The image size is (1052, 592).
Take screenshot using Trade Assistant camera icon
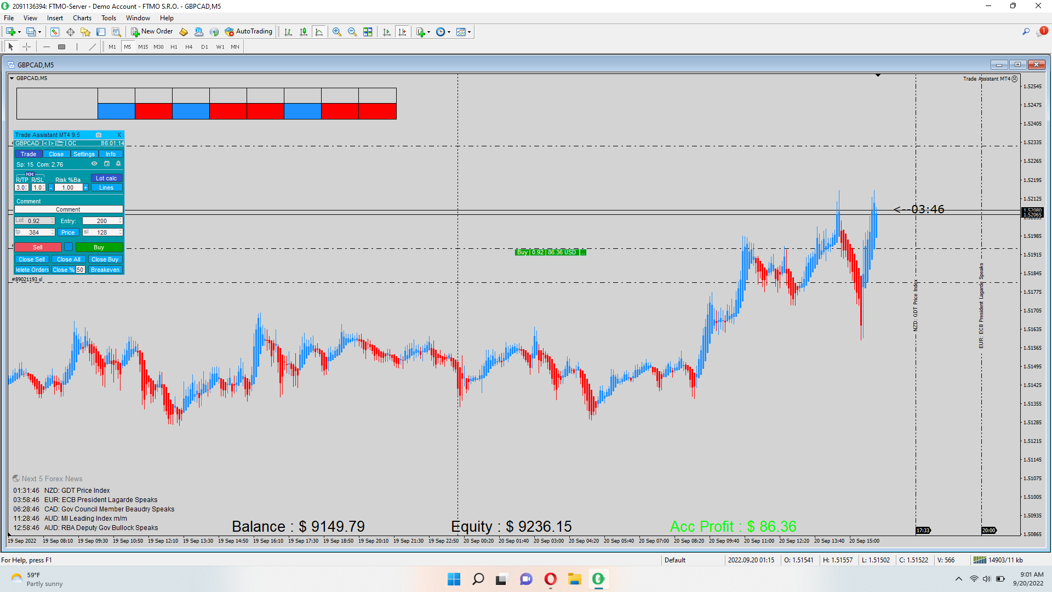pos(99,135)
